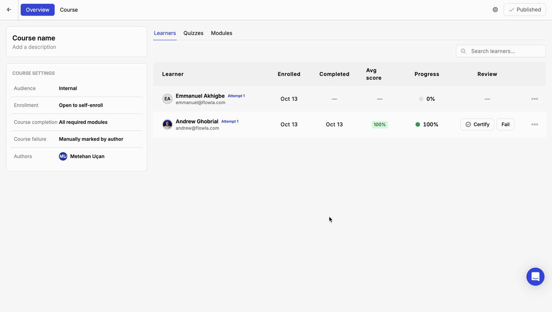
Task: Open the chat support bubble
Action: coord(535,277)
